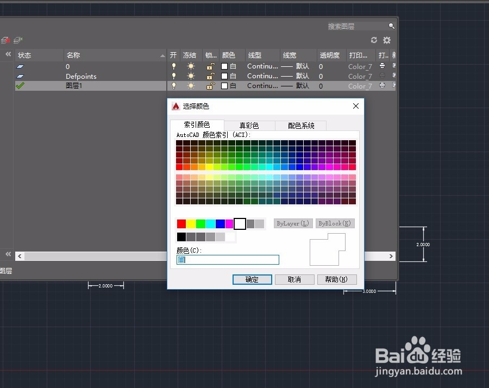Expand the filter panel at bottom left
Viewport: 489px width, 388px height.
point(8,254)
